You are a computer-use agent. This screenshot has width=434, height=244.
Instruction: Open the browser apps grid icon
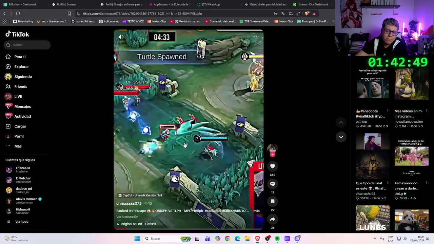[x=4, y=21]
